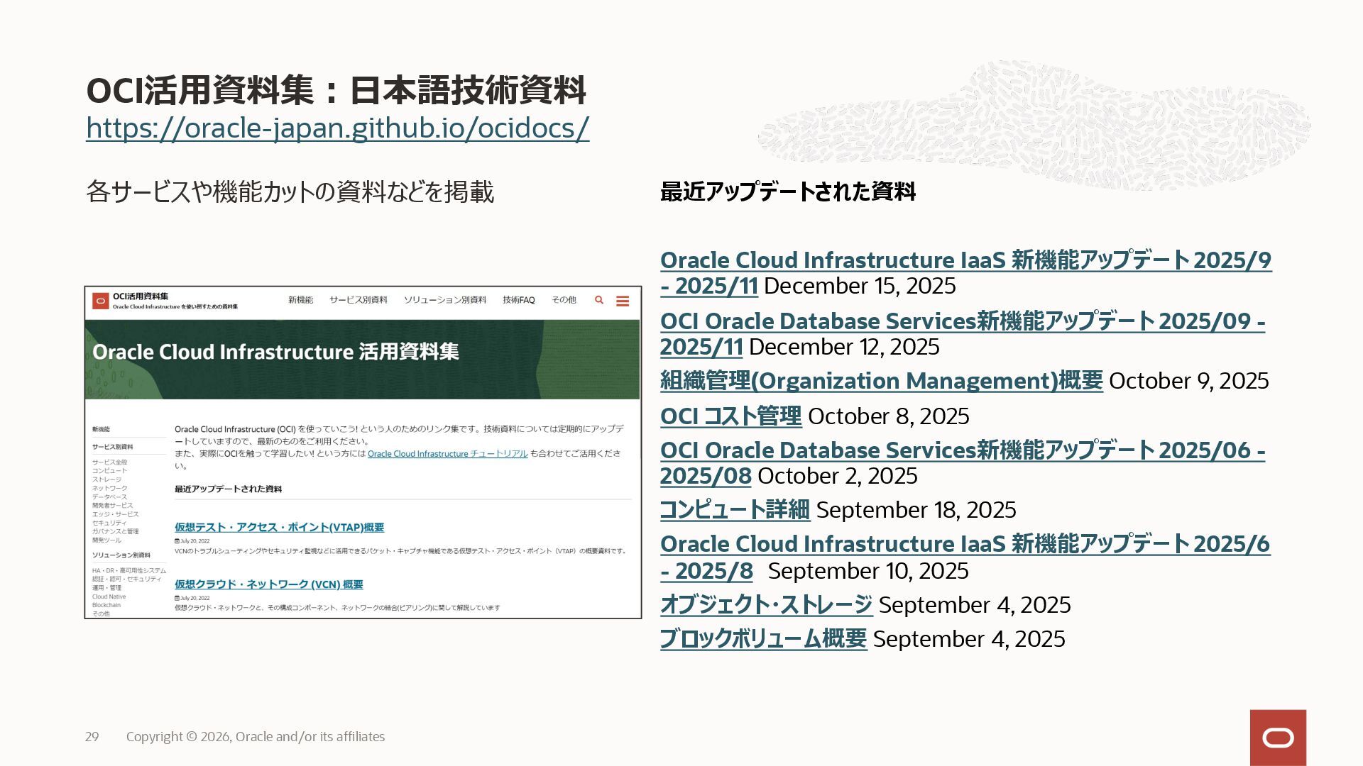Viewport: 1363px width, 766px height.
Task: Select 新機能 in the site navigation
Action: pos(300,300)
